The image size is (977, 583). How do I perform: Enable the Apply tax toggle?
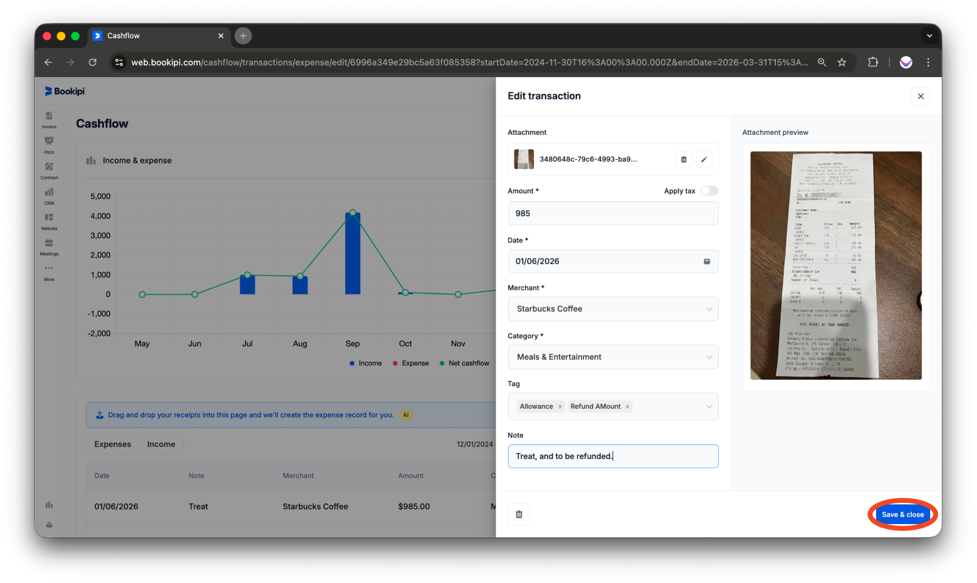[708, 190]
